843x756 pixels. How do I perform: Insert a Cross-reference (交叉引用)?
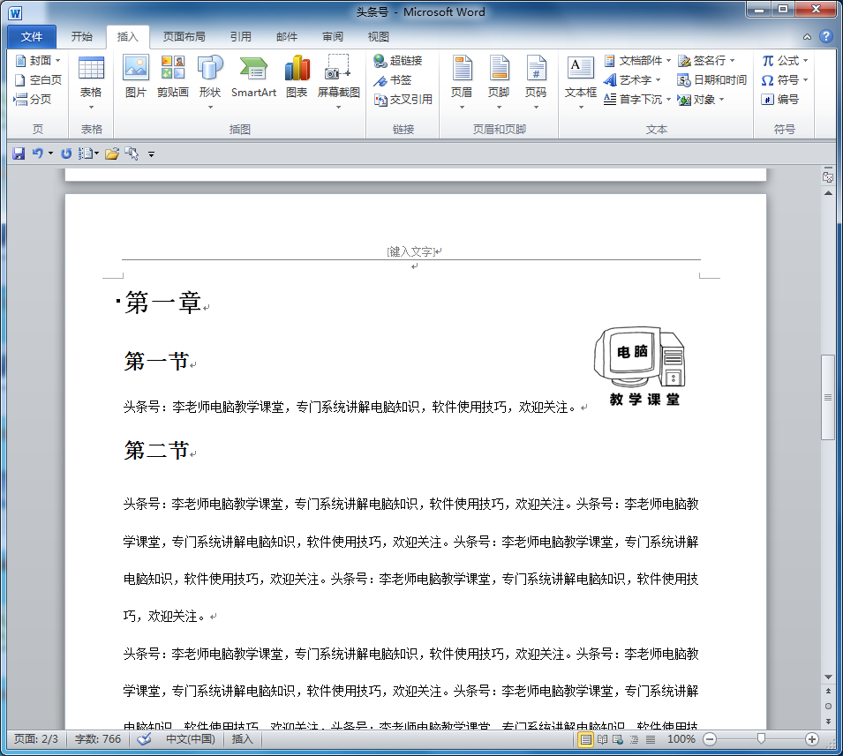pos(403,99)
